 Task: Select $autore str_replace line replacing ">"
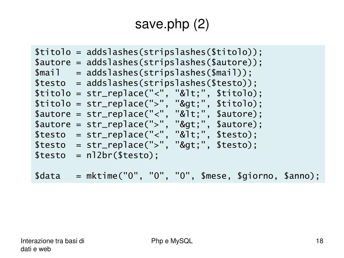pyautogui.click(x=148, y=124)
